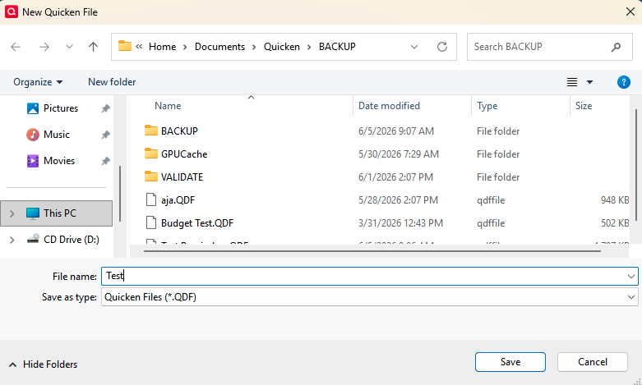Open the File name dropdown arrow
642x385 pixels.
(631, 277)
